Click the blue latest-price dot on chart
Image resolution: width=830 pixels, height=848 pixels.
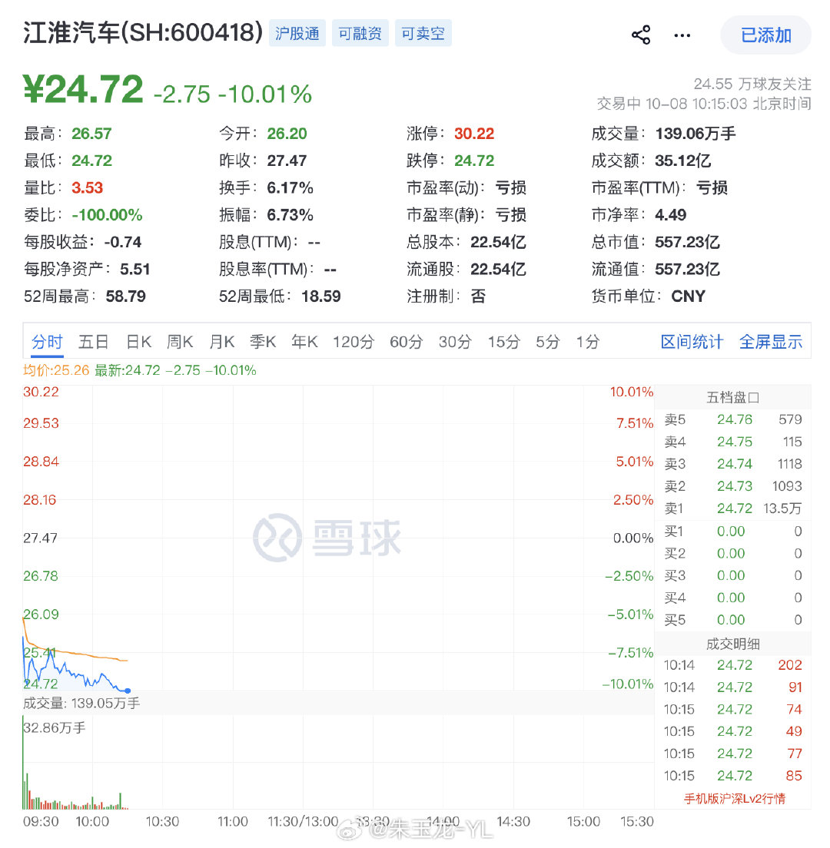coord(128,691)
